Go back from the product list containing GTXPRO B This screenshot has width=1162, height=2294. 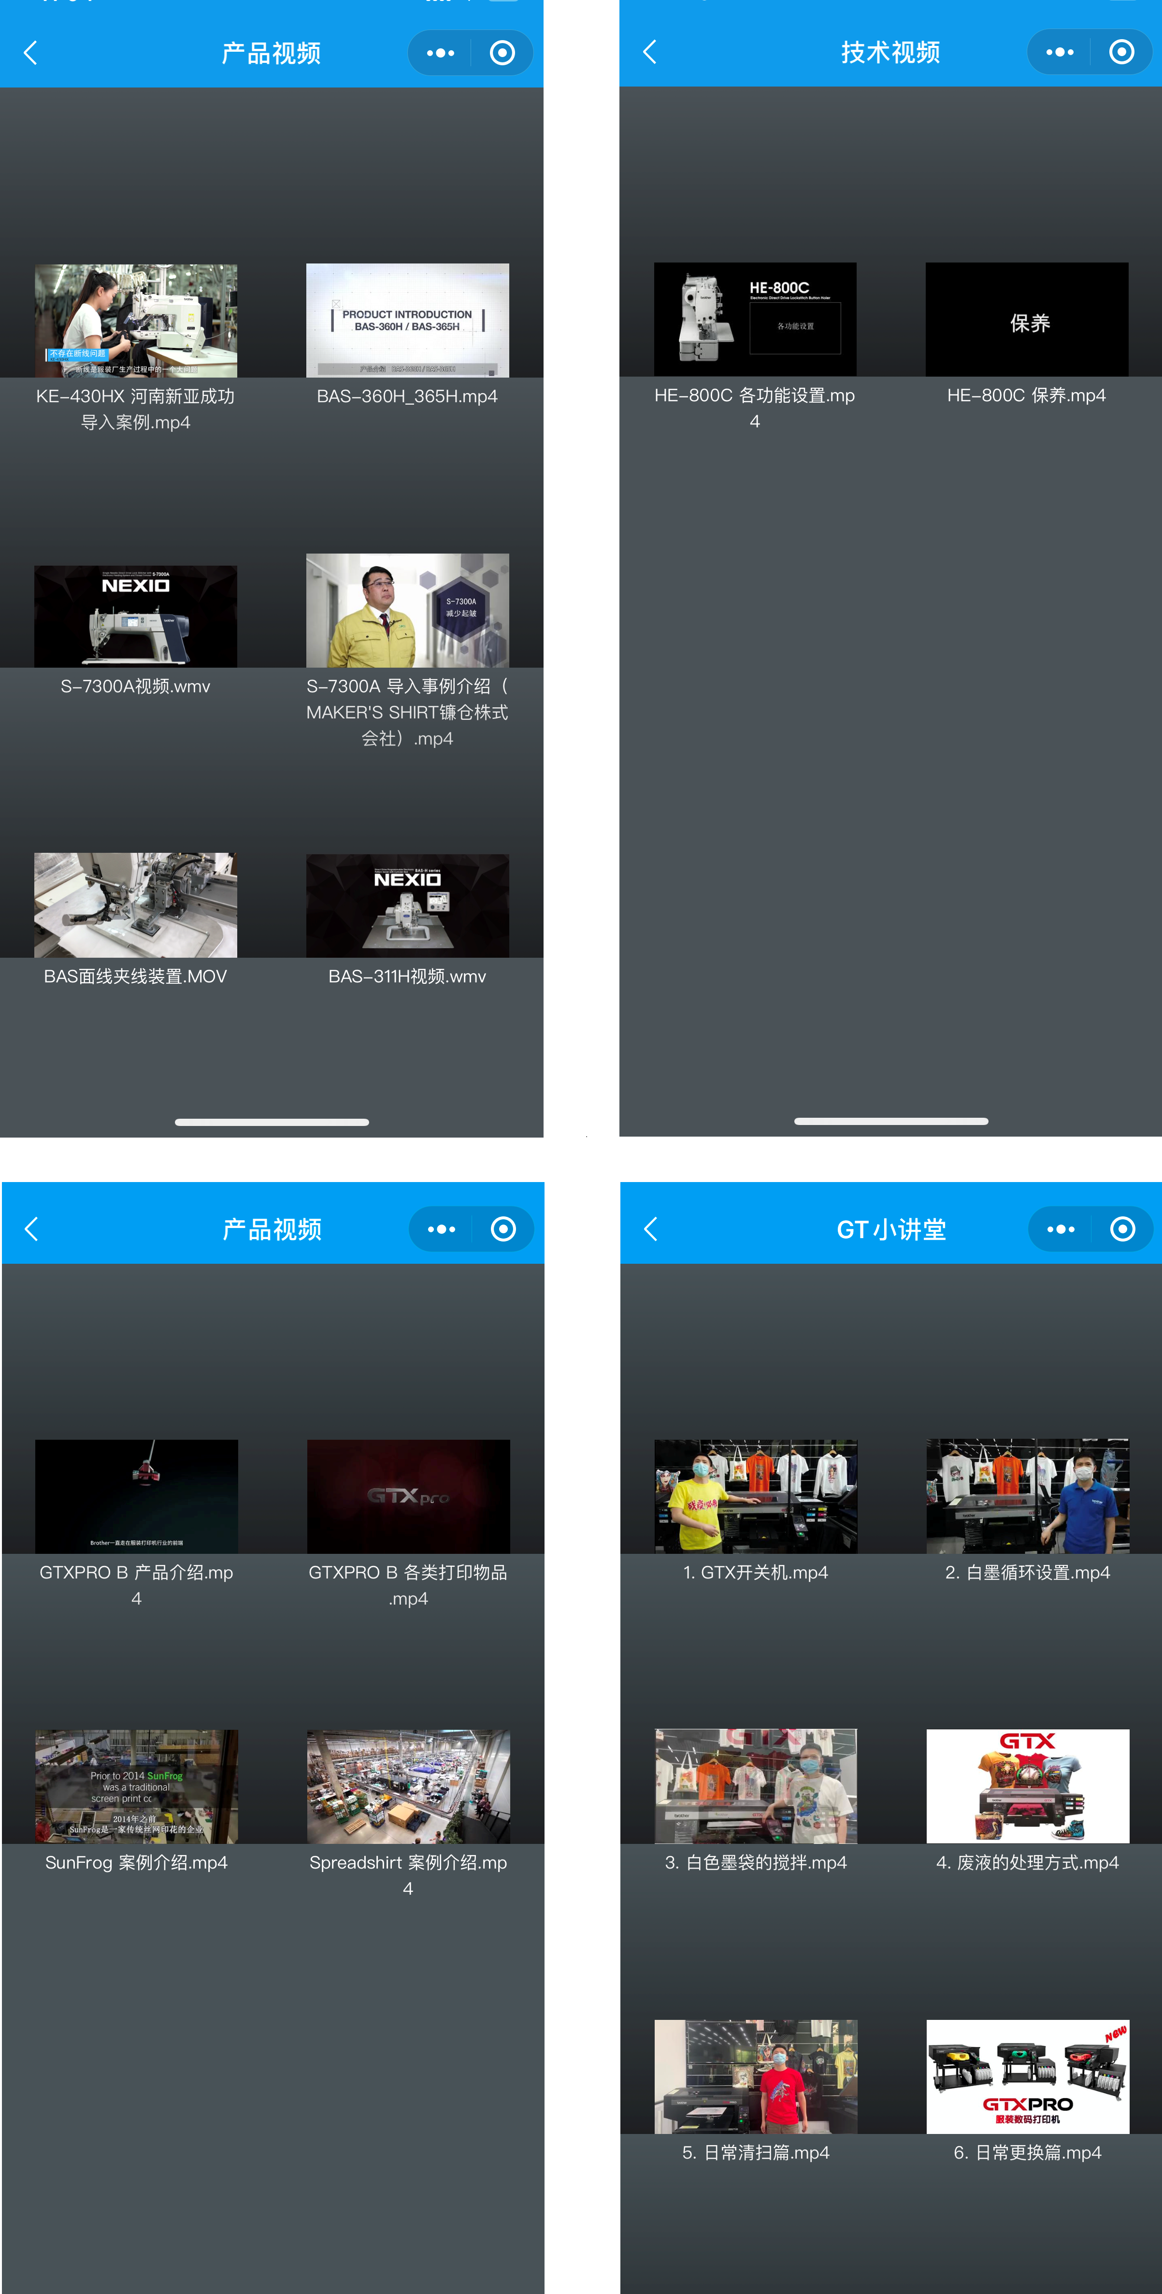32,1229
